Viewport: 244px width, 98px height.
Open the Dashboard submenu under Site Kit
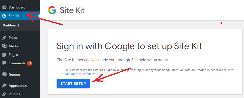click(x=11, y=25)
